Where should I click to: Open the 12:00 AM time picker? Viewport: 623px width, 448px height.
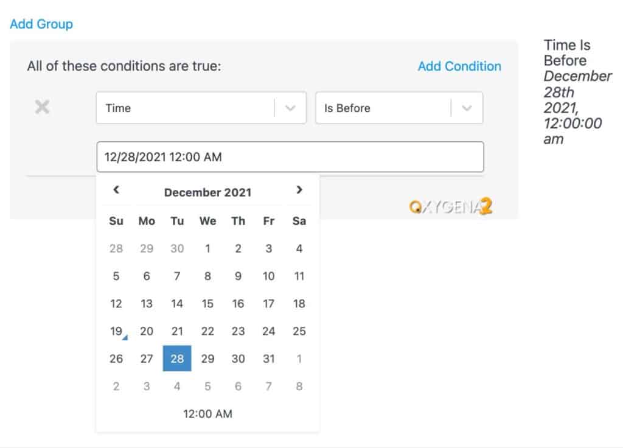click(207, 414)
